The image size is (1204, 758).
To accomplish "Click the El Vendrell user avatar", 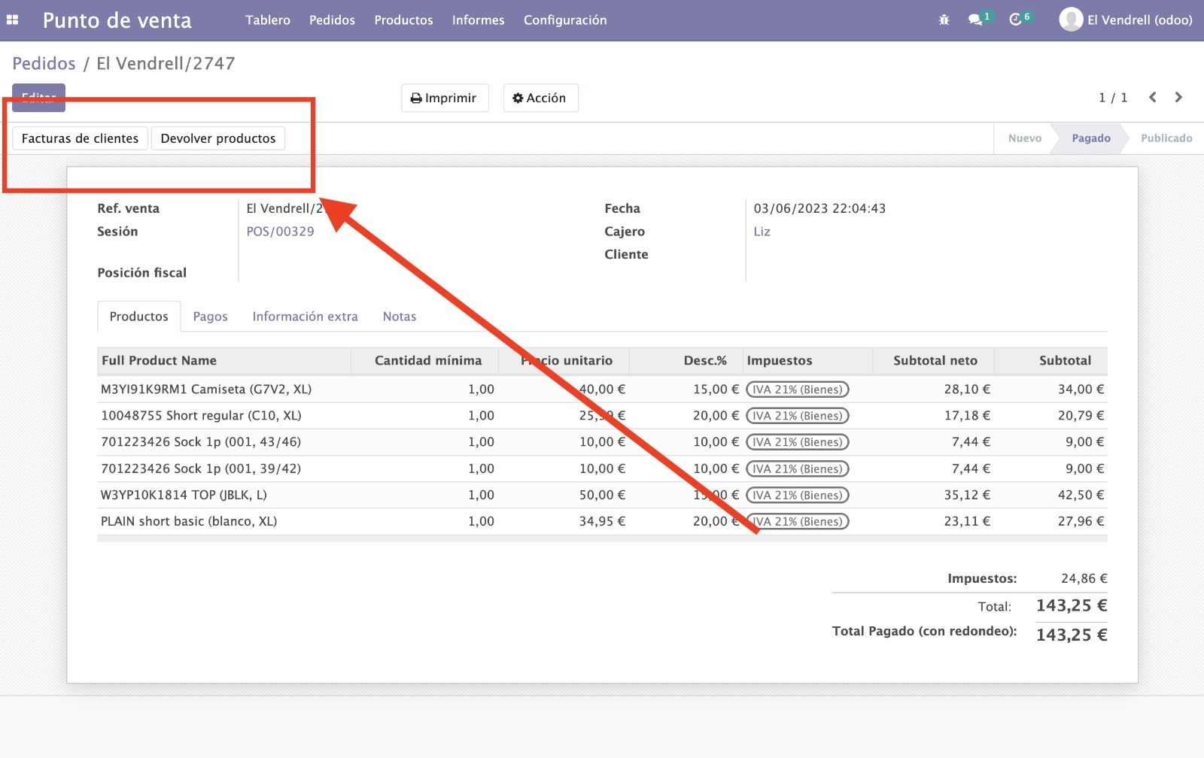I will pos(1070,20).
